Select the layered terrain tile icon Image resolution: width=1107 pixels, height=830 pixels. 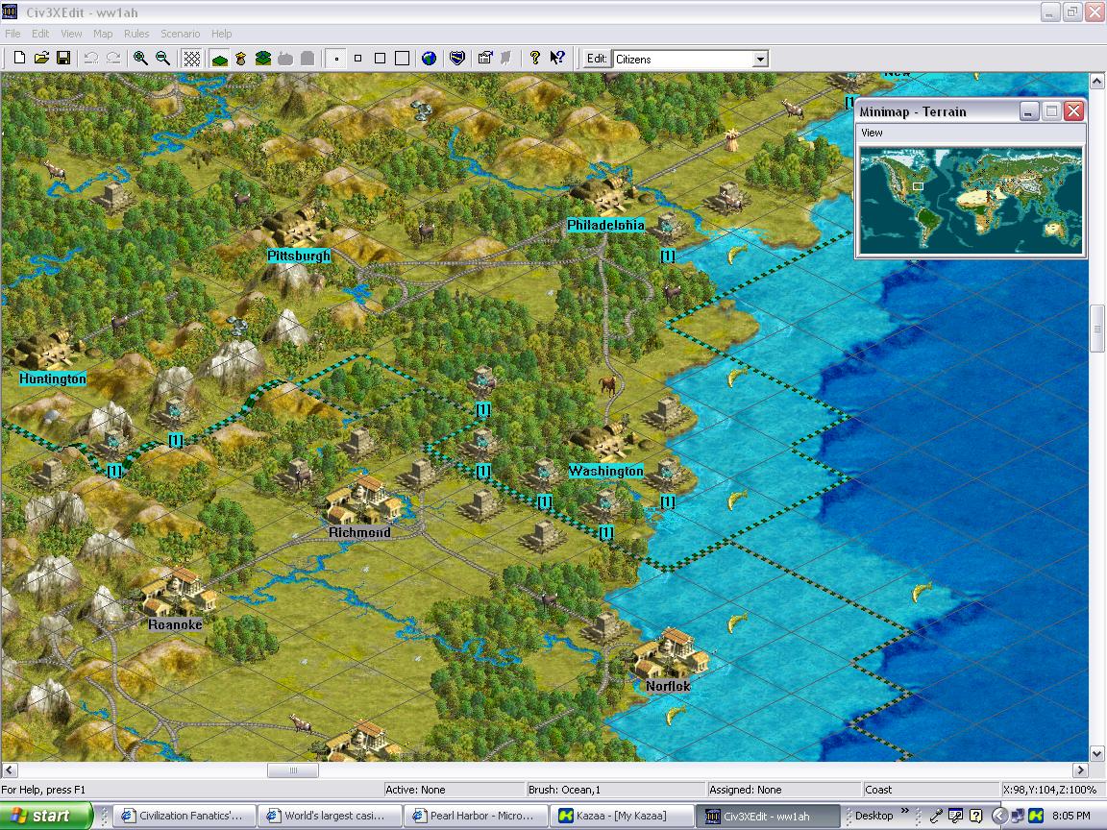coord(263,59)
